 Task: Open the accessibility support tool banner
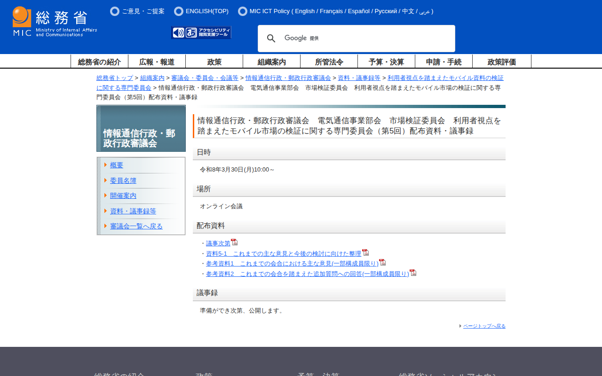(201, 32)
